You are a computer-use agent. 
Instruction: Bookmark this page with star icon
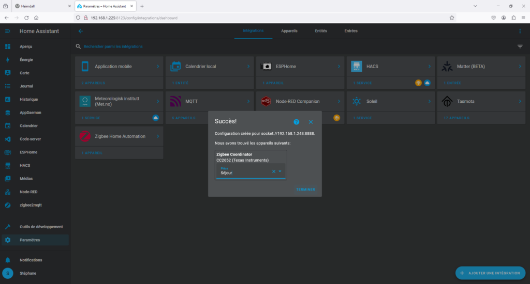tap(452, 18)
